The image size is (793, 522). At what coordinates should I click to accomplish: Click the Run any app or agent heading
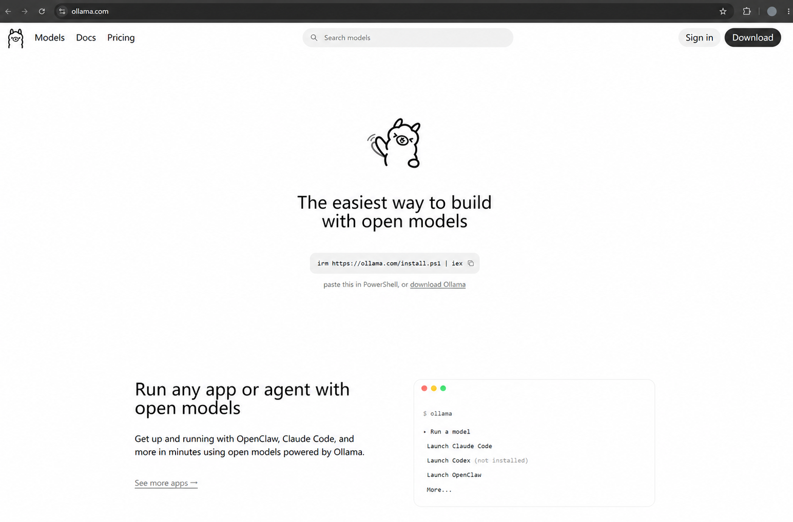pyautogui.click(x=242, y=398)
